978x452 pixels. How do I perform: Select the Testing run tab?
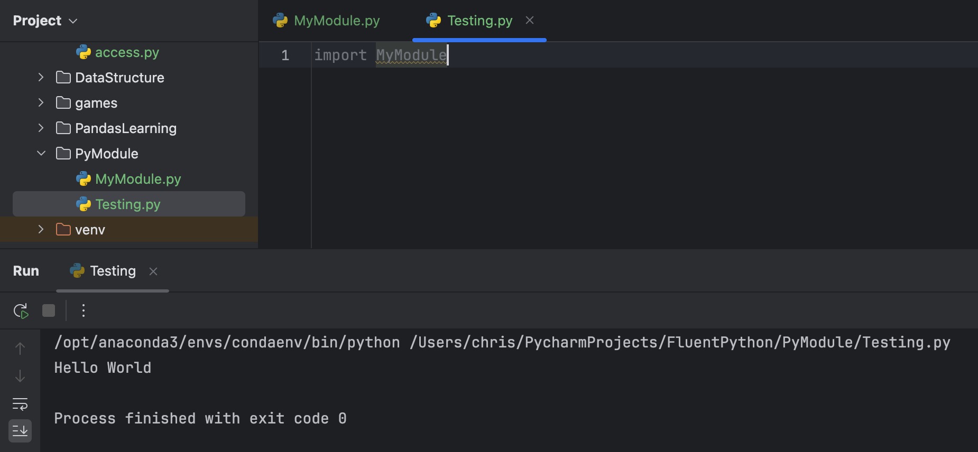point(113,271)
